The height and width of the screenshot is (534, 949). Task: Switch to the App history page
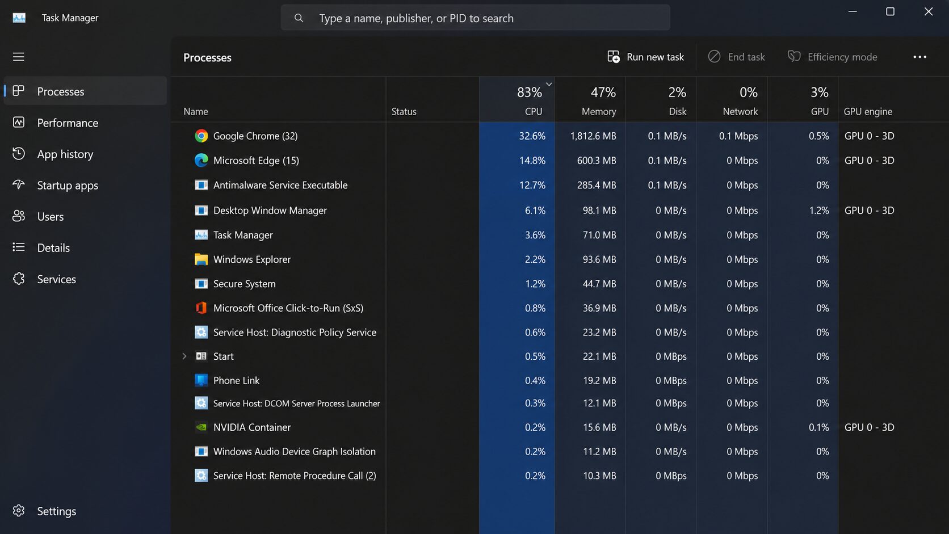[85, 154]
